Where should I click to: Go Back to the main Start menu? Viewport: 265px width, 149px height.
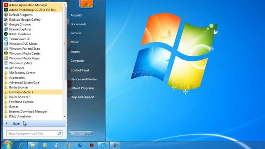click(x=35, y=124)
